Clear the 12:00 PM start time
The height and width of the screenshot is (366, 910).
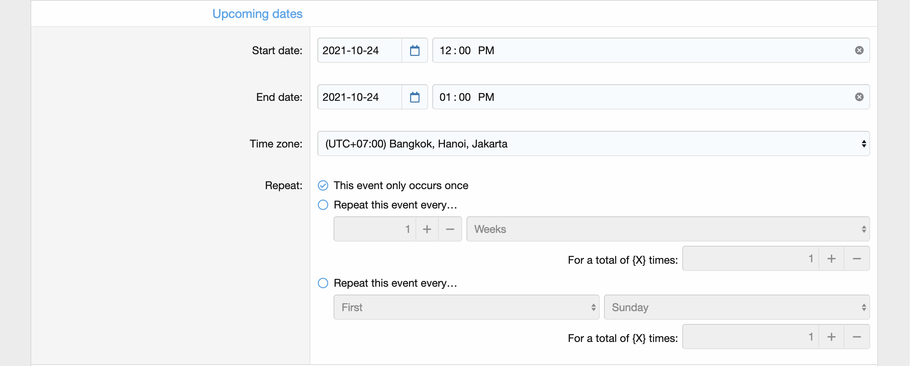(x=859, y=51)
